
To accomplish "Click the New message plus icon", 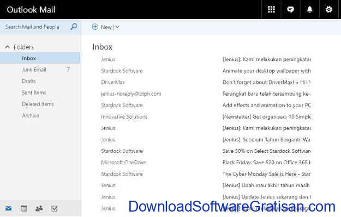I will (95, 27).
